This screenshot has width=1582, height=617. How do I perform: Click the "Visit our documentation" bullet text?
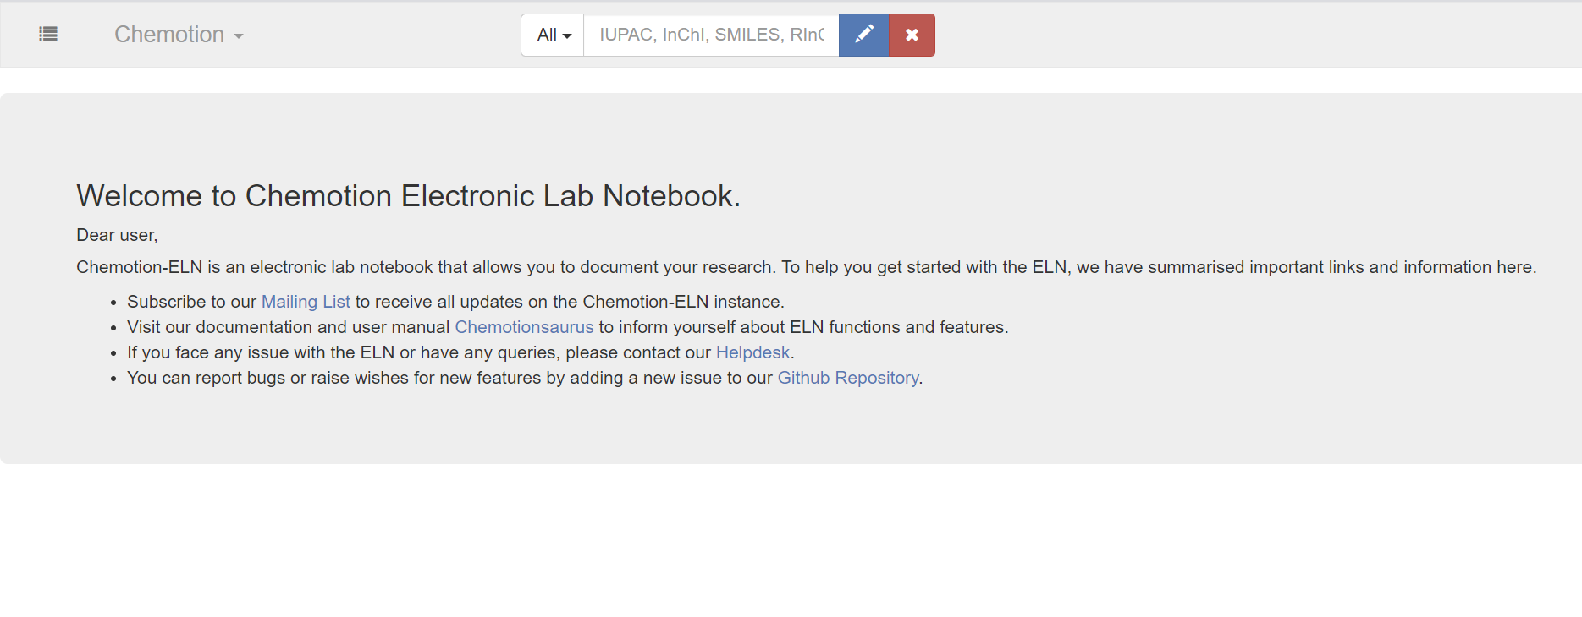[x=288, y=327]
